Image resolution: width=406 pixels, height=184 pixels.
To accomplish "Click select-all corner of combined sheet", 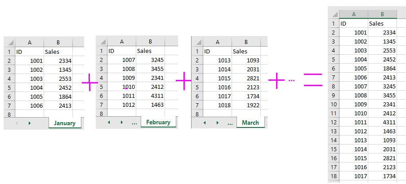I will tap(334, 14).
